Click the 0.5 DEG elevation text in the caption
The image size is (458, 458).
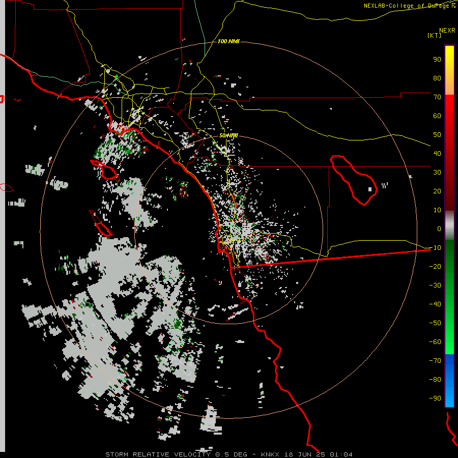[231, 454]
